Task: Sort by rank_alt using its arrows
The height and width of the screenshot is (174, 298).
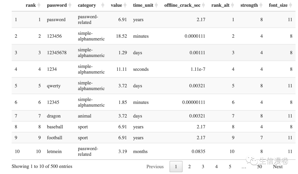Action: (233, 5)
